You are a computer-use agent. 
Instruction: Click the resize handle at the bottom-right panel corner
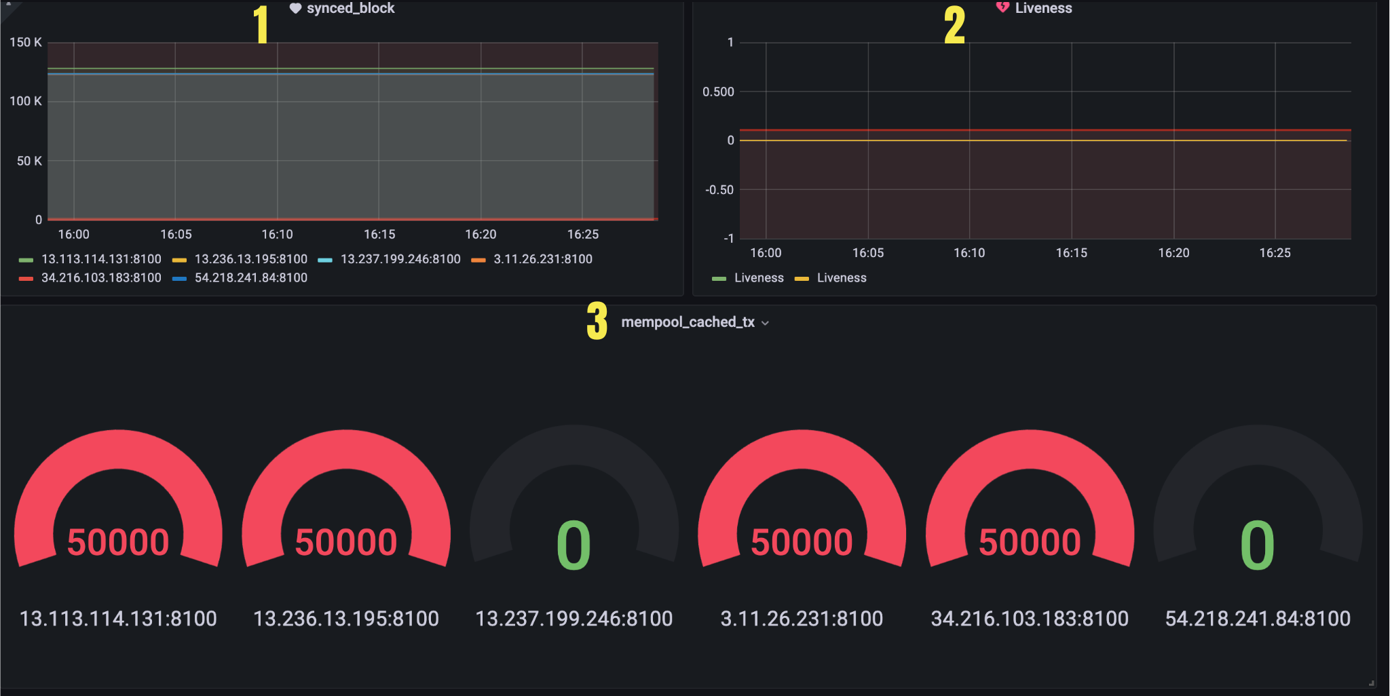[1371, 683]
